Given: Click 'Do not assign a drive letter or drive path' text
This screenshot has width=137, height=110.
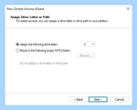Looking at the screenshot, I should pos(44,63).
